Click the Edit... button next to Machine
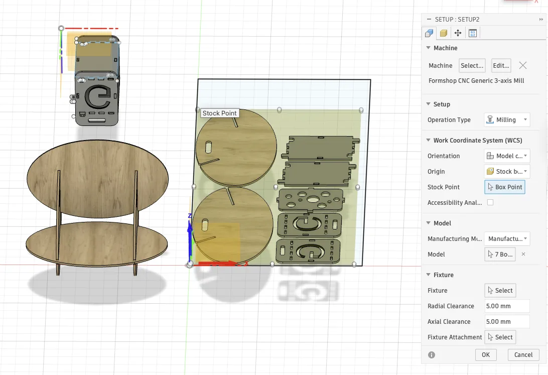This screenshot has height=375, width=548. pyautogui.click(x=501, y=65)
